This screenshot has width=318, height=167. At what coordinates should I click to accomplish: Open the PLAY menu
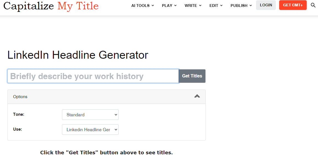(169, 6)
